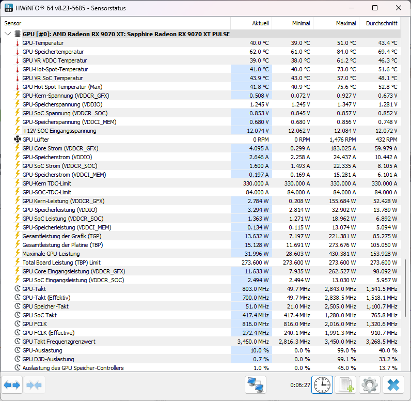Select the GPU-Takt (Effektiv) row

coord(207,298)
